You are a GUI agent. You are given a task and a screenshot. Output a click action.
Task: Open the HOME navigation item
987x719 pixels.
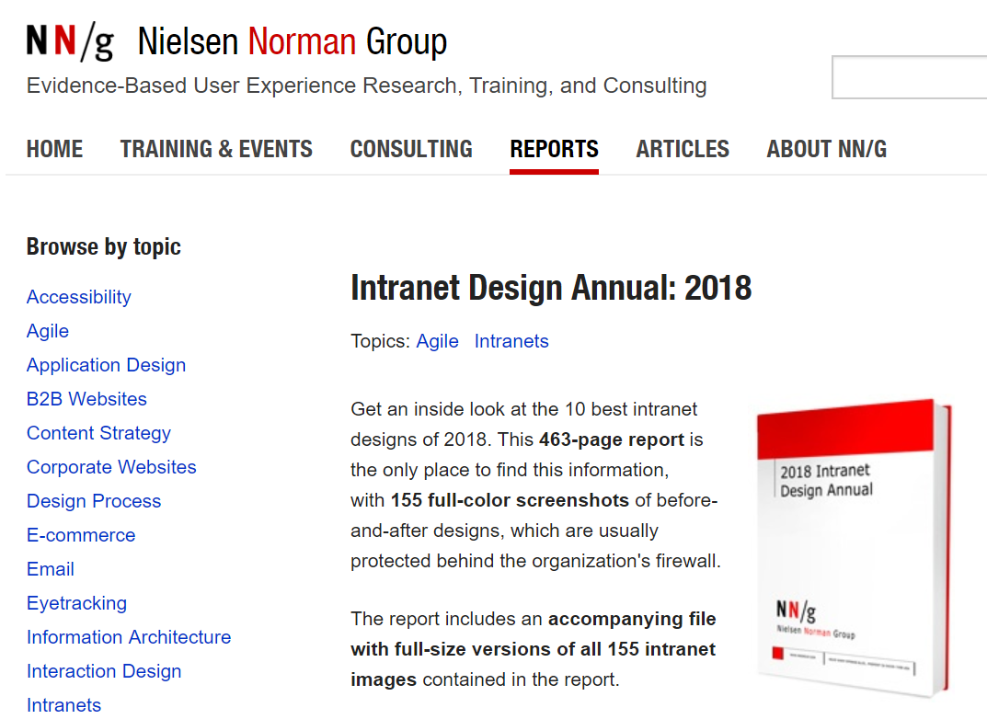(x=55, y=149)
